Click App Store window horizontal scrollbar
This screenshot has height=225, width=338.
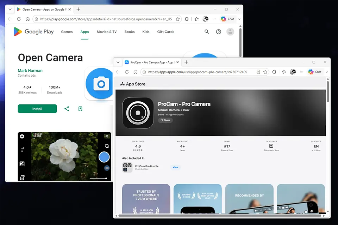[x=220, y=216]
